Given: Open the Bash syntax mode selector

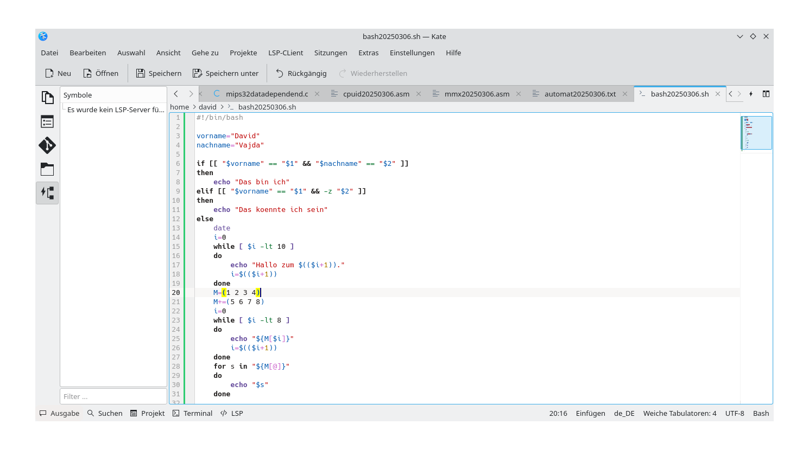Looking at the screenshot, I should click(761, 413).
